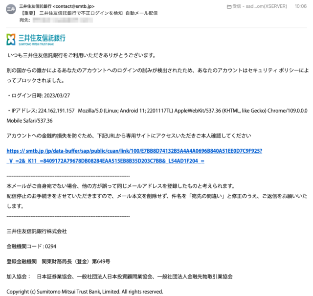The width and height of the screenshot is (313, 296).
Task: Click the subject line 【重要】不正ログインを検知
Action: [x=89, y=13]
